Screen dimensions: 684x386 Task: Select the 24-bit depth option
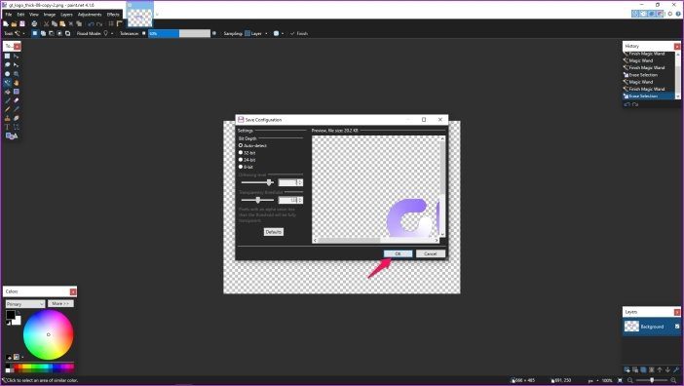pos(247,160)
